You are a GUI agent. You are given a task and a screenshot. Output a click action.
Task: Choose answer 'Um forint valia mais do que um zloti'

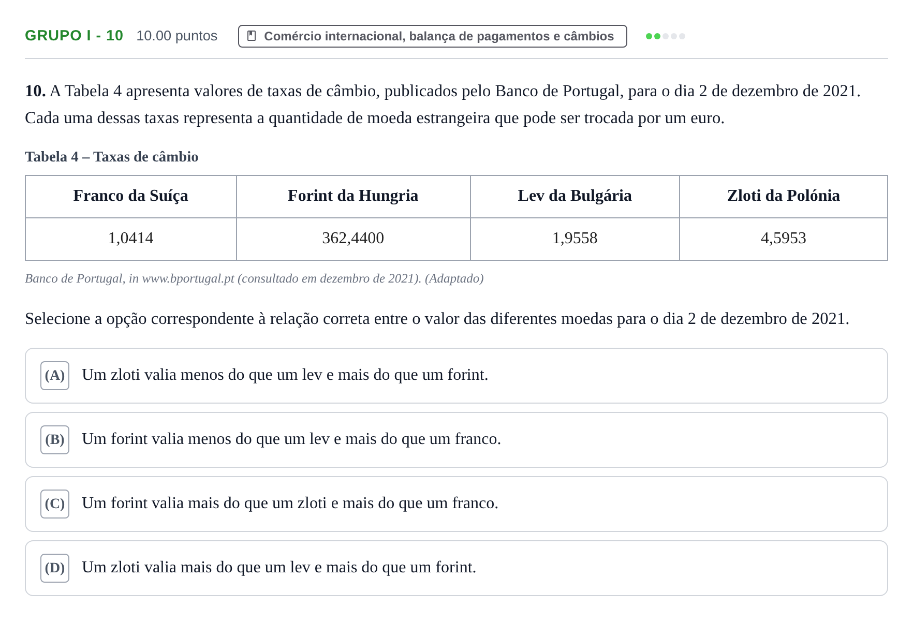[x=456, y=504]
